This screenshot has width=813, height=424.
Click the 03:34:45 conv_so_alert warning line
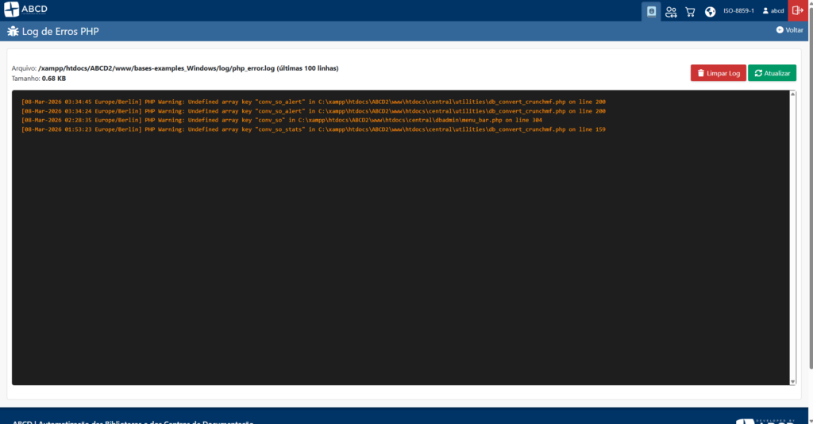pyautogui.click(x=313, y=102)
